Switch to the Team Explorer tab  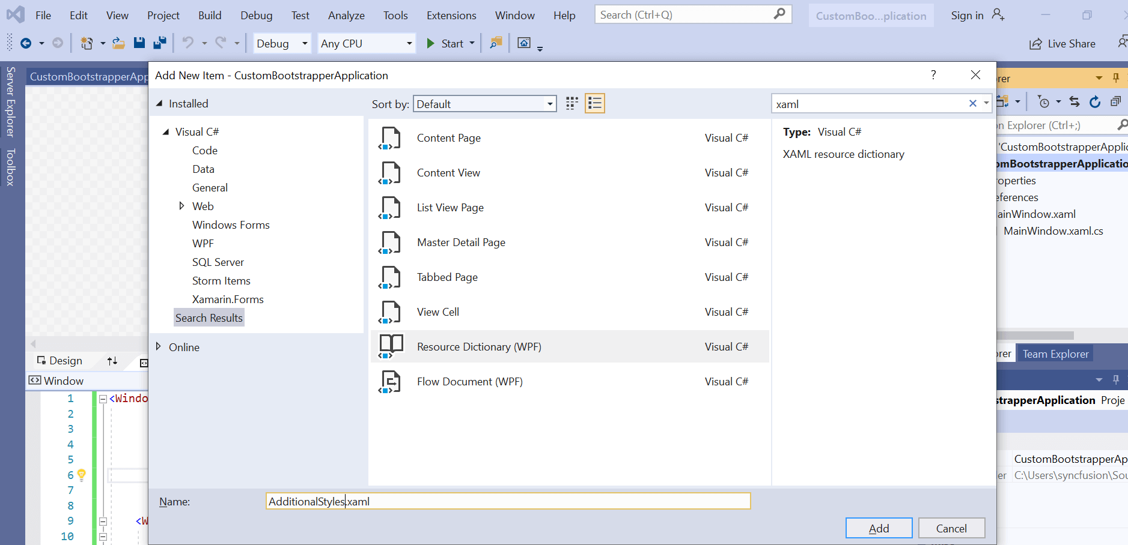click(x=1055, y=354)
